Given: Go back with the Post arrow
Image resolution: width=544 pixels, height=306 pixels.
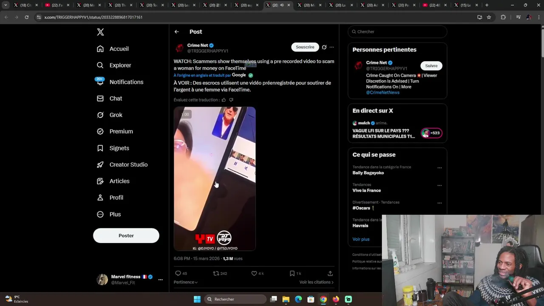Looking at the screenshot, I should tap(176, 32).
